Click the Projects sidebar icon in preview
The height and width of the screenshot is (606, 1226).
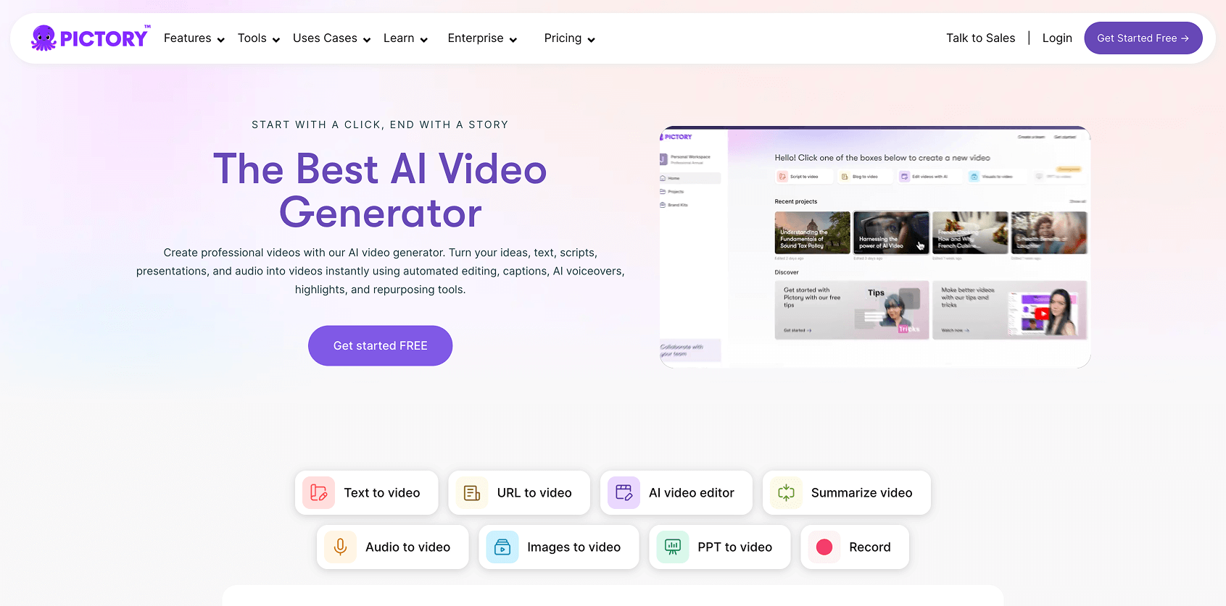coord(663,192)
